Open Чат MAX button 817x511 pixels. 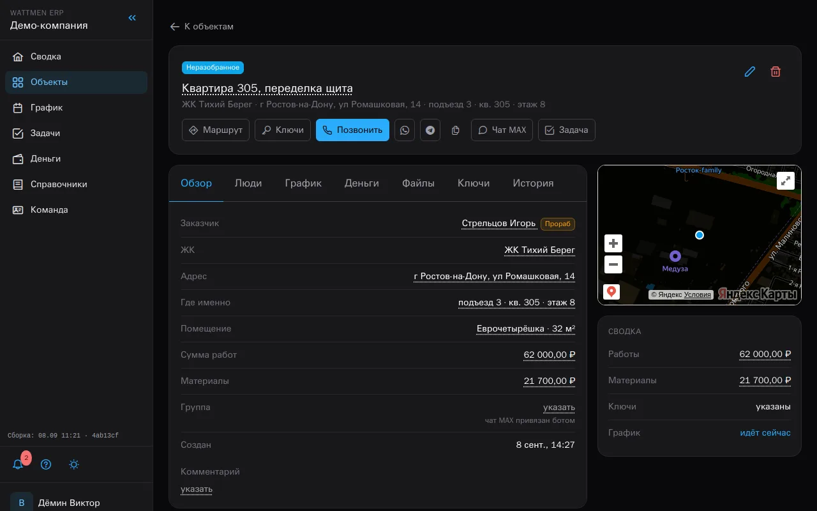502,130
